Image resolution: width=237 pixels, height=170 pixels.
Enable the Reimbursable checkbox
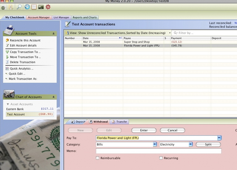pos(98,158)
